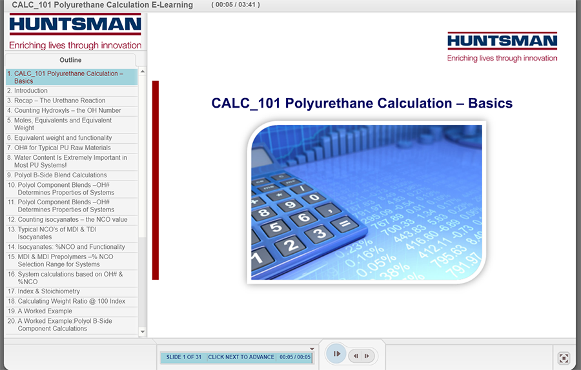
Task: Click the slide progress timeline bar
Action: point(236,357)
